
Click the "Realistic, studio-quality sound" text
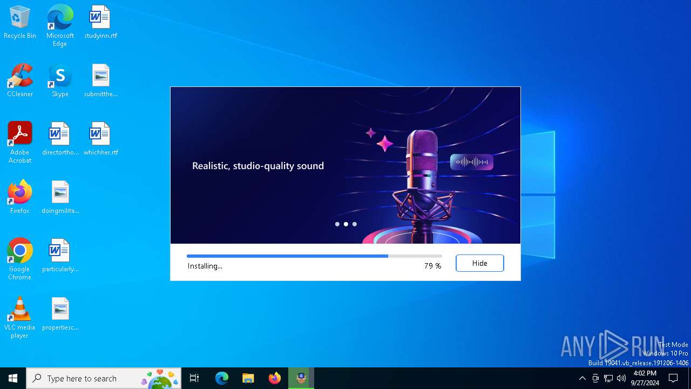point(258,166)
